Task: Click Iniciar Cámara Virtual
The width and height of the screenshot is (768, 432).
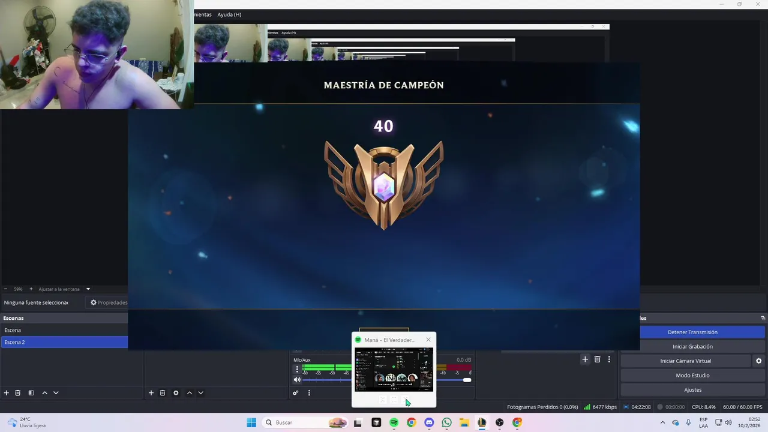Action: point(685,361)
